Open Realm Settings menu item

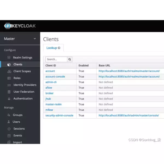[23, 57]
